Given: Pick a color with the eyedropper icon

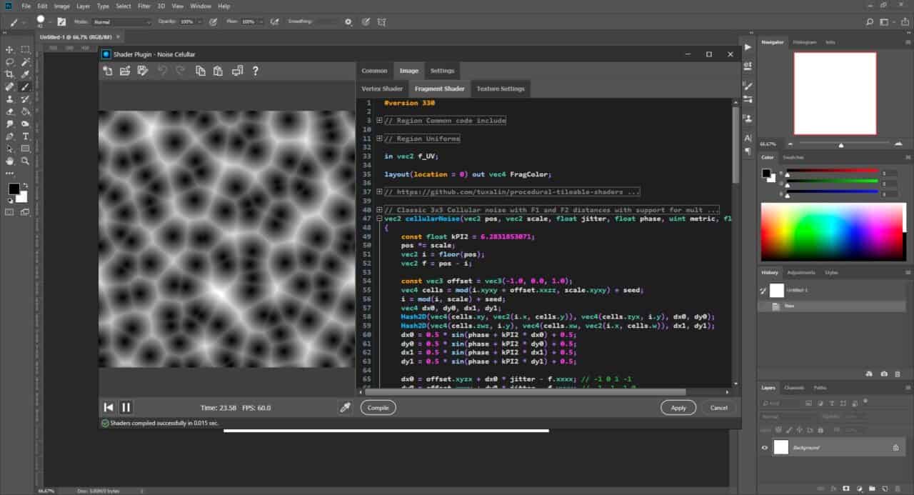Looking at the screenshot, I should (345, 407).
